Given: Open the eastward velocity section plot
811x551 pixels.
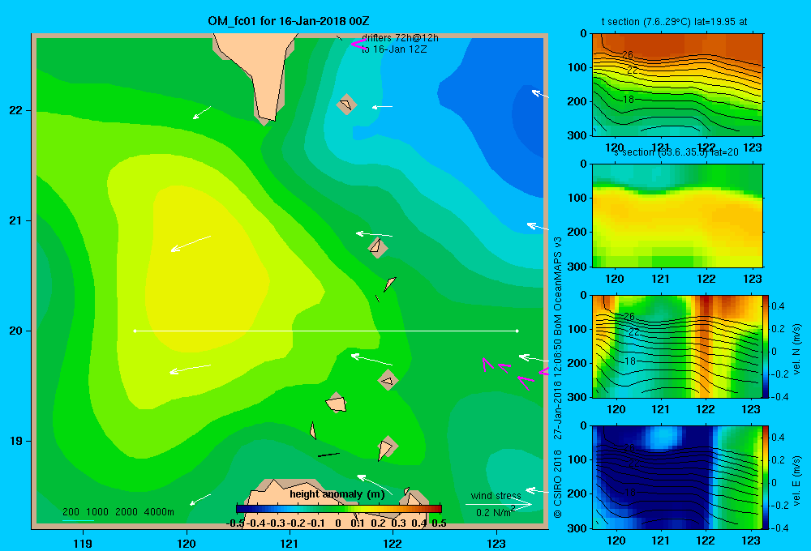Looking at the screenshot, I should coord(677,476).
